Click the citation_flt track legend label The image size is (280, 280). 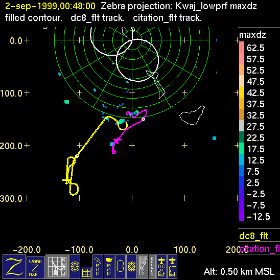pyautogui.click(x=260, y=248)
